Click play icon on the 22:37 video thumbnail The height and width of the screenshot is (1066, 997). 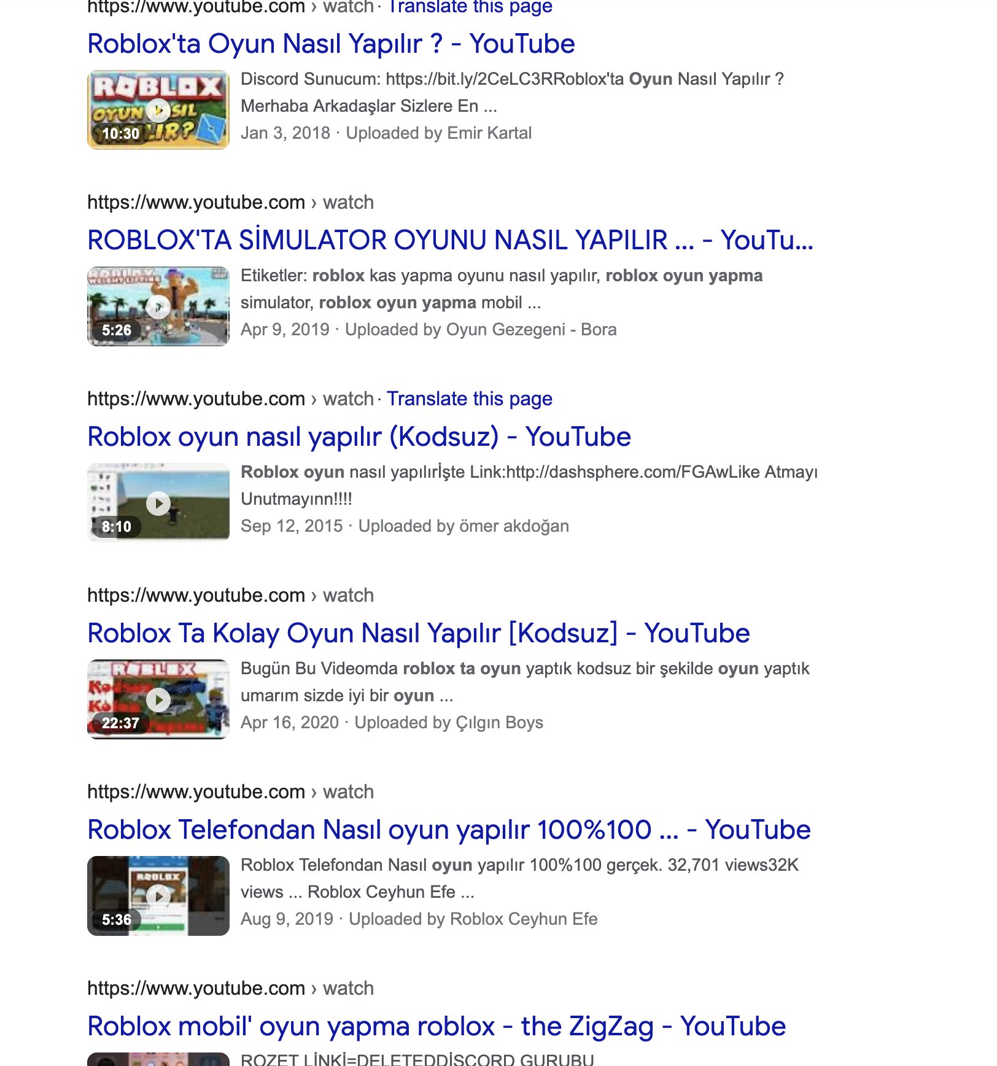coord(158,699)
